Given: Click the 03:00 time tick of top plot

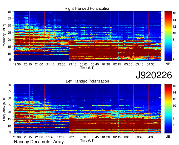Looking at the screenshot, I should (x=128, y=64).
